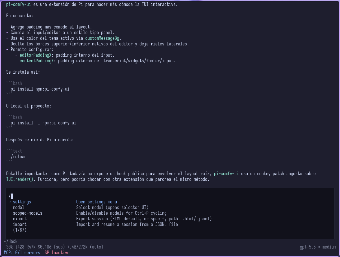Viewport: 340px width, 257px height.
Task: Click 'Select model (opens selector UI)' description
Action: point(112,208)
